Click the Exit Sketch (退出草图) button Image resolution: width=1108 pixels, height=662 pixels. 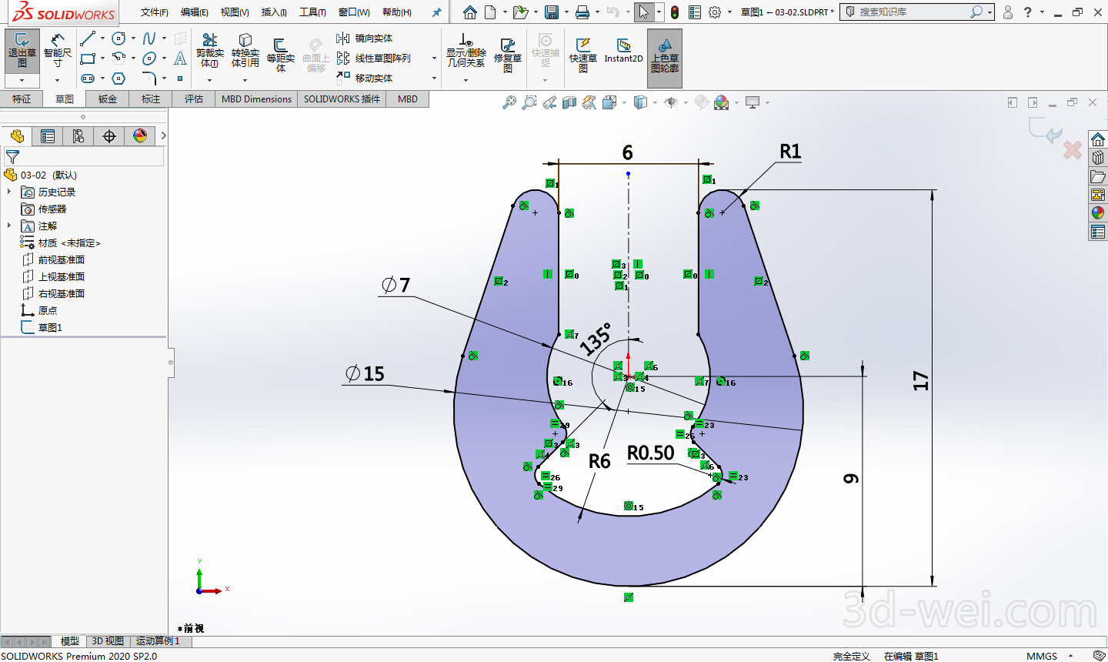pos(22,50)
